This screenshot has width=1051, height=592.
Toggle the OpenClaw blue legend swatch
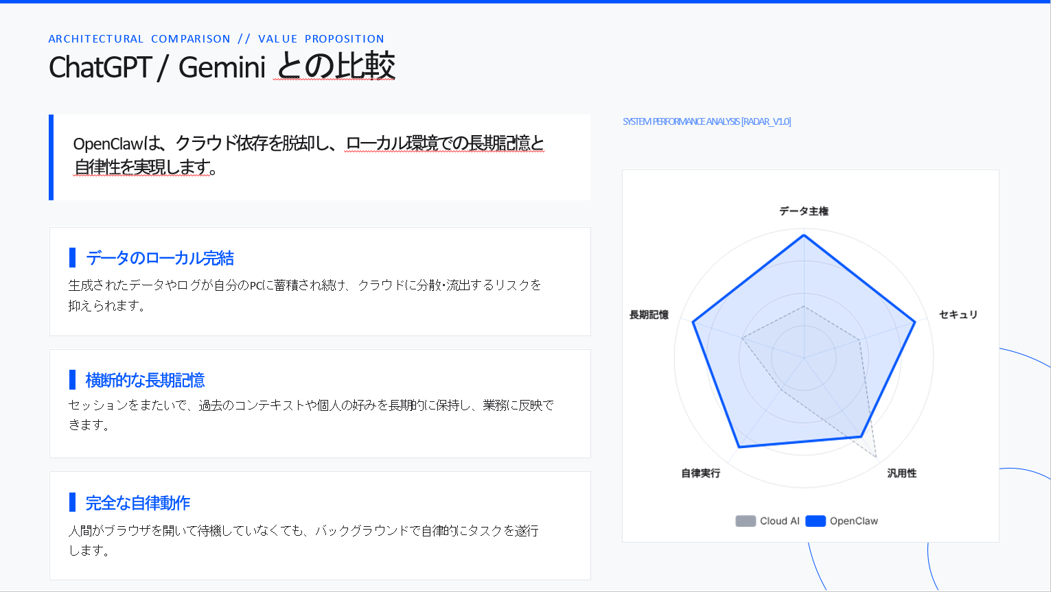pyautogui.click(x=815, y=521)
